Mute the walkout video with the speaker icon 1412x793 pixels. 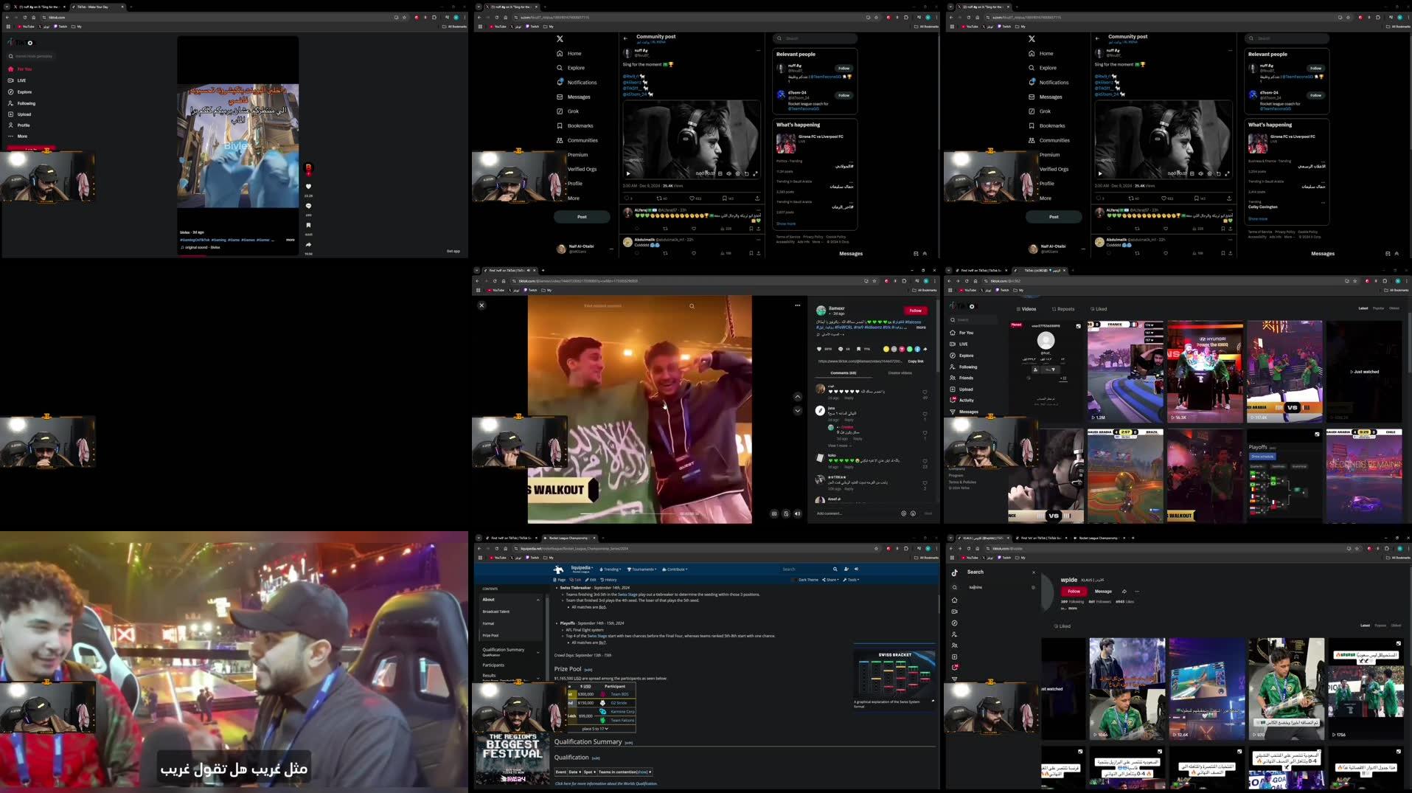tap(797, 513)
